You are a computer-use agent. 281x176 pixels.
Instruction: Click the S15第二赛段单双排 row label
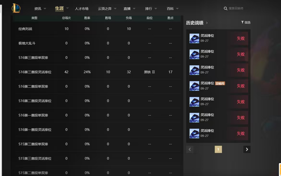pos(33,173)
